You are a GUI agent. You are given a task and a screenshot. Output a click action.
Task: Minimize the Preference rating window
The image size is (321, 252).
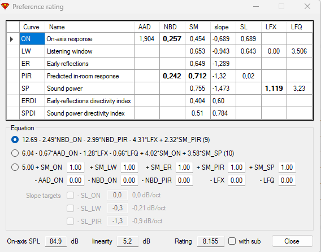tap(256, 6)
